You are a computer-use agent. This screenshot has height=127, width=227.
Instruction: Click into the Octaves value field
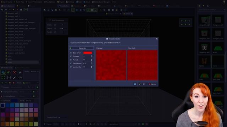click(87, 56)
